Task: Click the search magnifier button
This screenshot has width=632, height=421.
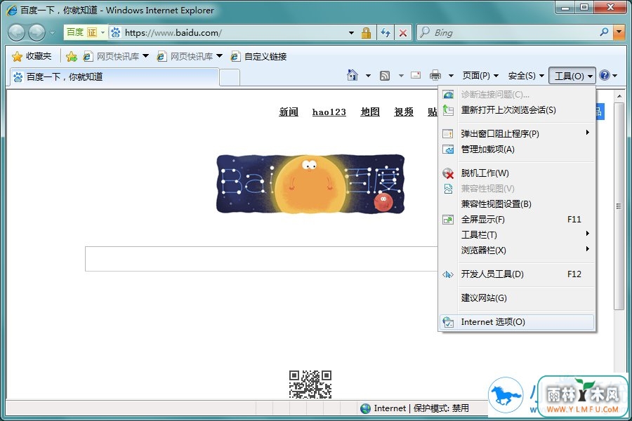Action: (604, 32)
